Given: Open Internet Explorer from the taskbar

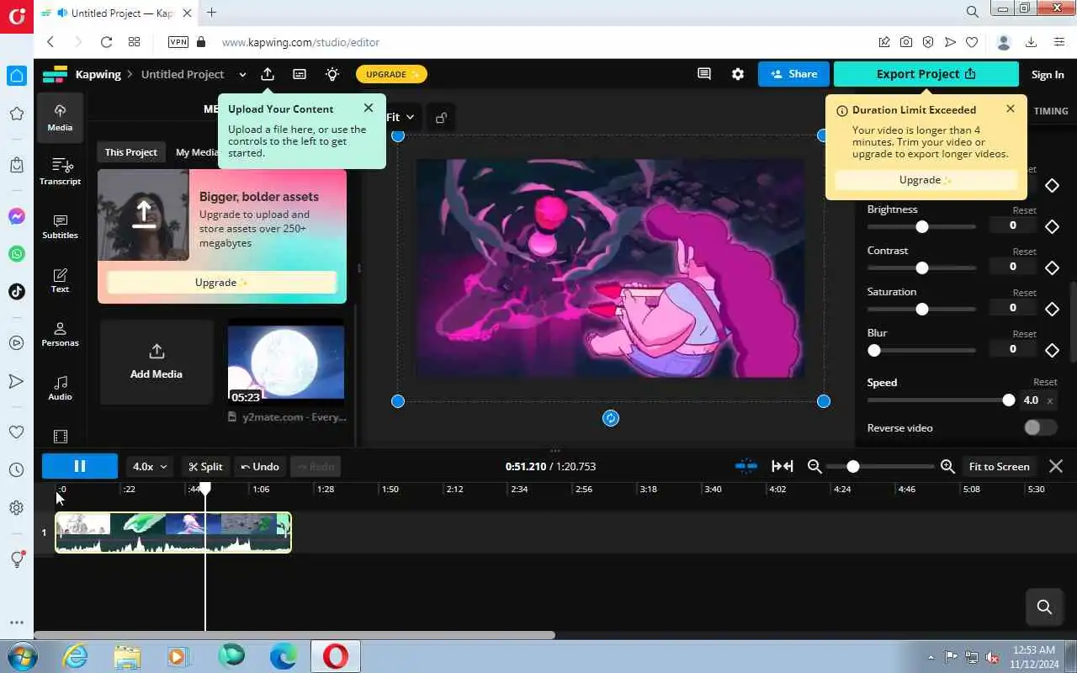Looking at the screenshot, I should coord(75,656).
